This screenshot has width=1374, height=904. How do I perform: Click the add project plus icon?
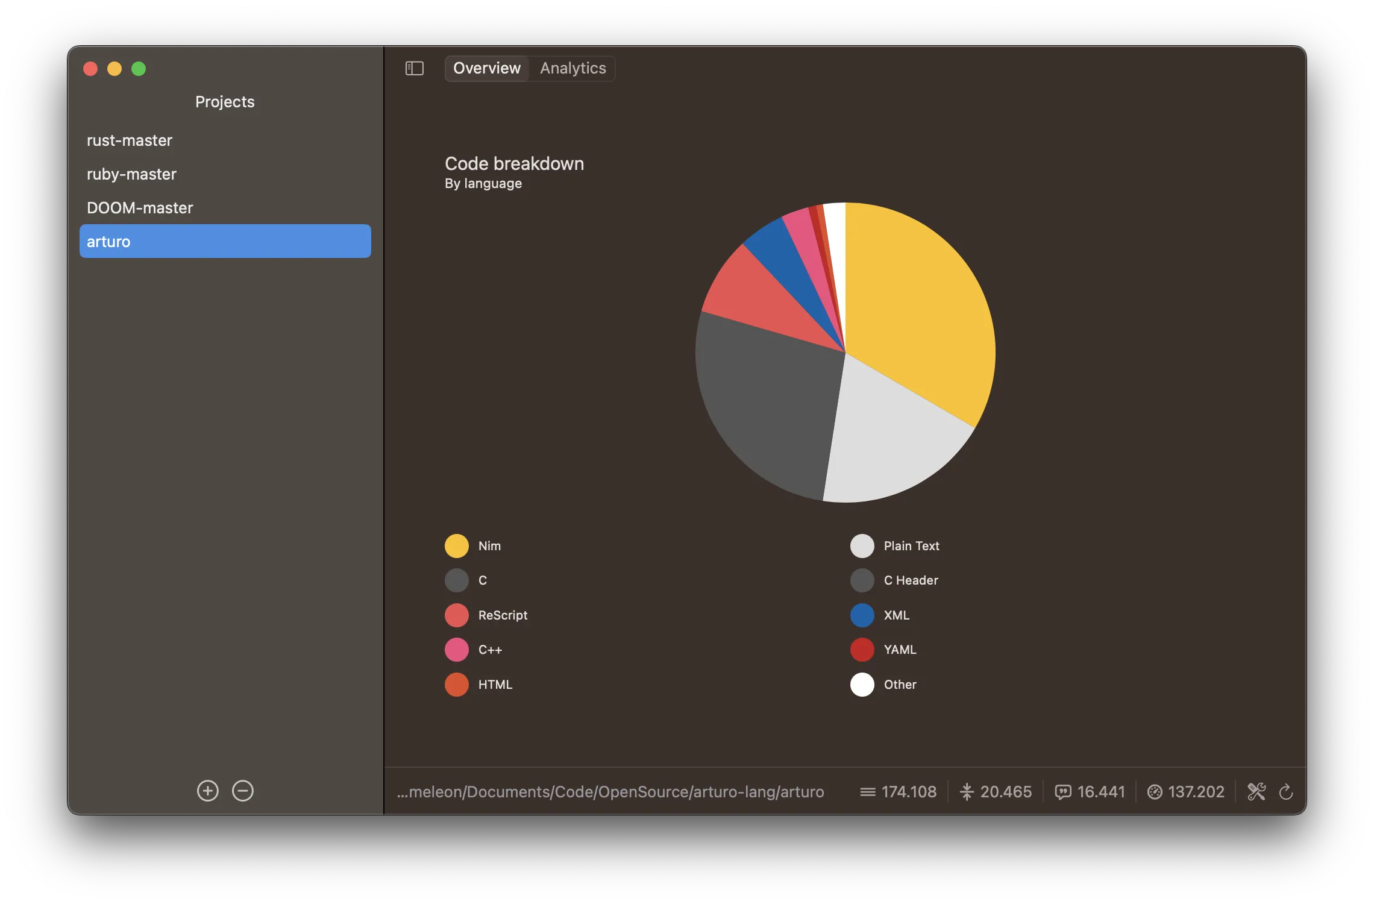click(208, 791)
